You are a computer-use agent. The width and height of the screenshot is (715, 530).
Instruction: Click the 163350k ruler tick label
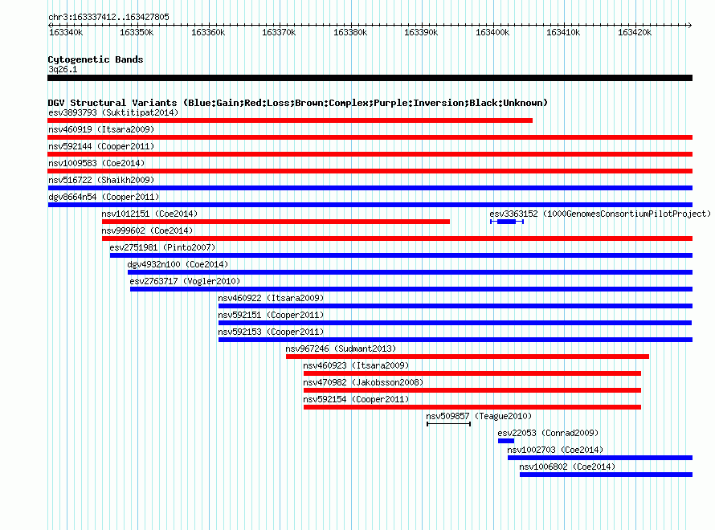pos(137,32)
